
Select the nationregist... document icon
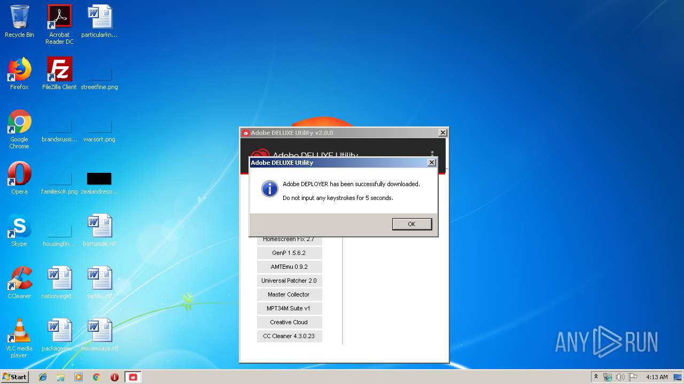point(59,283)
